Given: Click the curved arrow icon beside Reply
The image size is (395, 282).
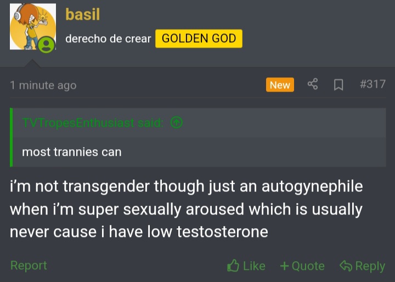Looking at the screenshot, I should (x=345, y=266).
